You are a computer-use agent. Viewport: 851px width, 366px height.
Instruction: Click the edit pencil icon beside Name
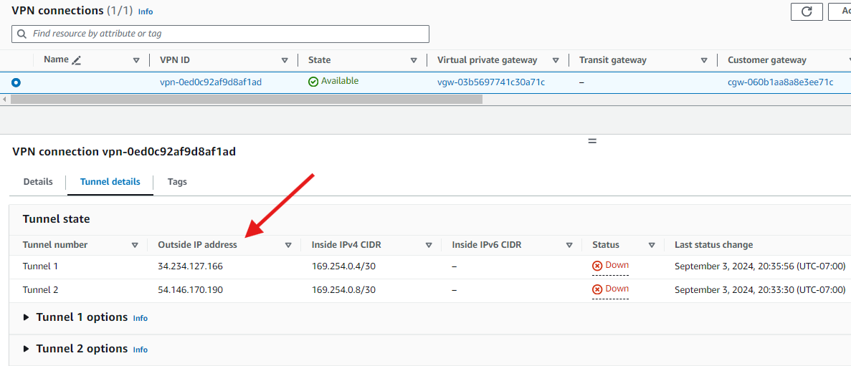click(77, 60)
